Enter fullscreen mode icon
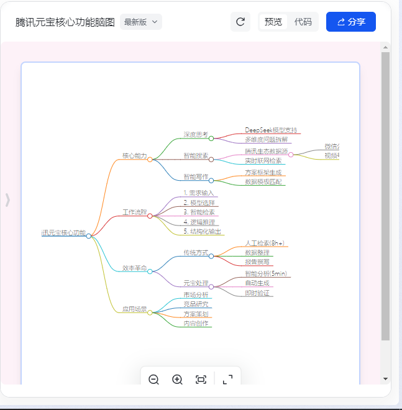This screenshot has width=402, height=410. pyautogui.click(x=227, y=379)
